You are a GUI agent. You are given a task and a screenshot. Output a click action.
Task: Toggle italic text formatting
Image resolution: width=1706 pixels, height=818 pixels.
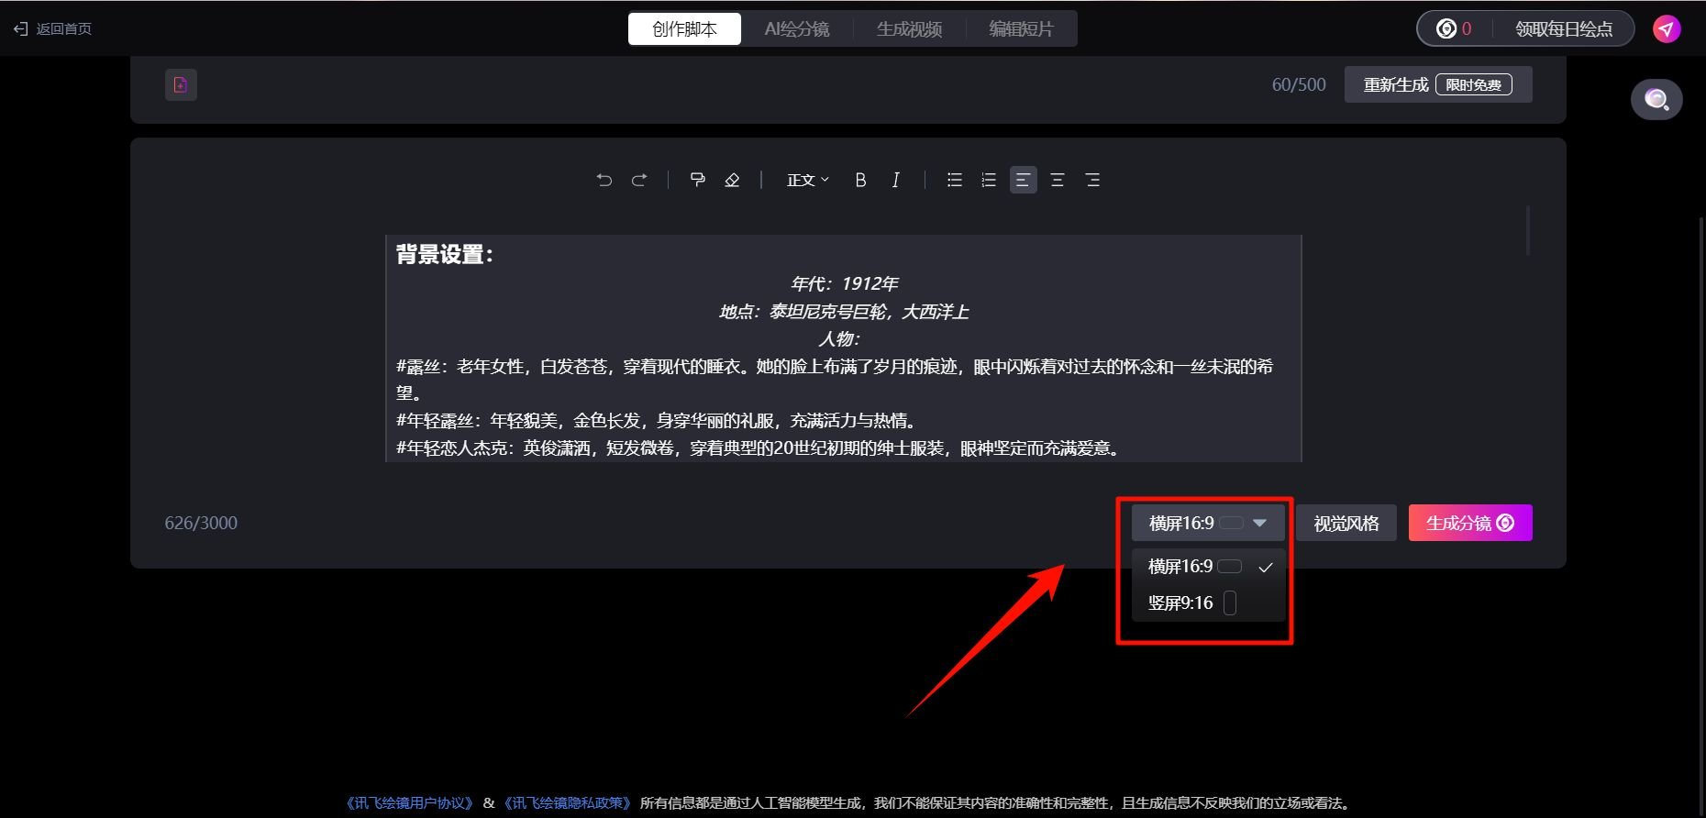[895, 180]
